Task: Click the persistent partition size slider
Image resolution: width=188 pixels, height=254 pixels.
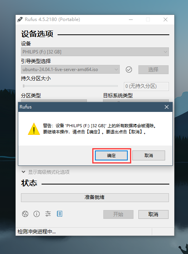Action: pyautogui.click(x=70, y=86)
